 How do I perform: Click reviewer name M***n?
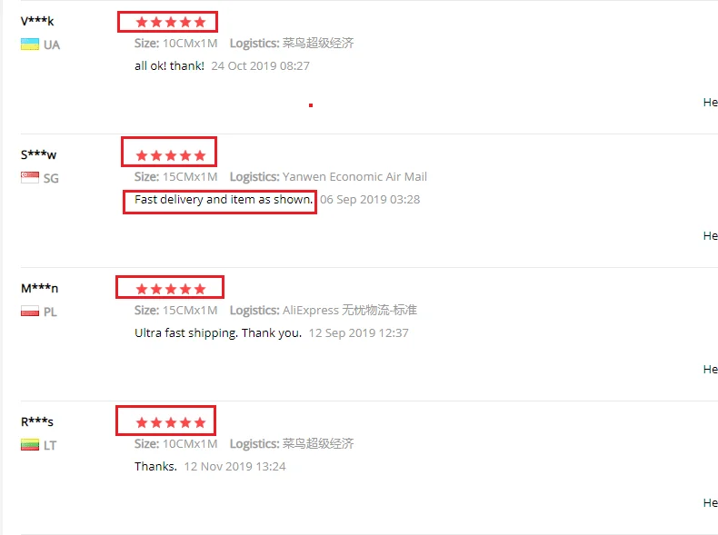pyautogui.click(x=39, y=288)
